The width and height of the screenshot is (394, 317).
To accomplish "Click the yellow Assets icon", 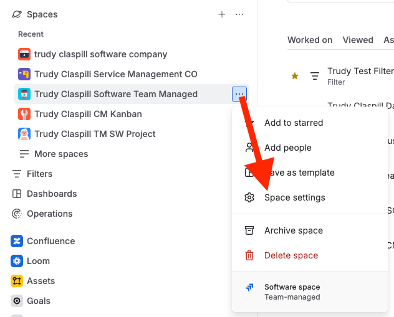I will click(17, 281).
